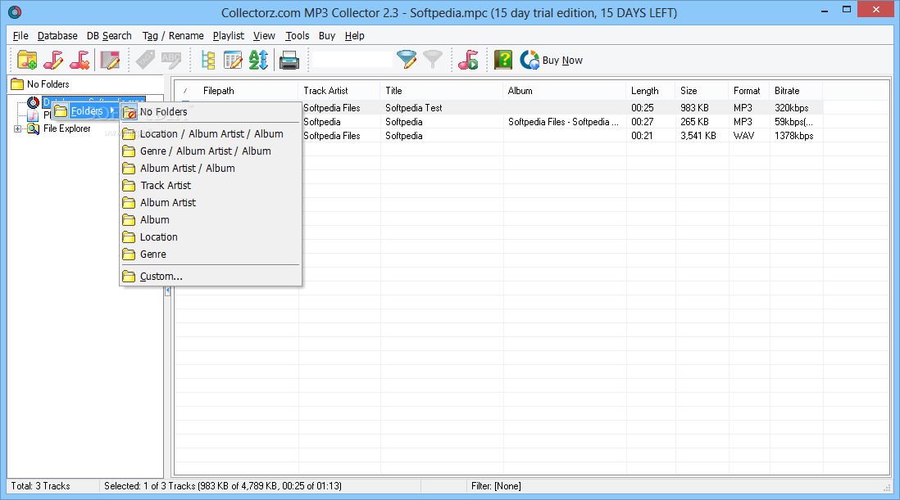Screen dimensions: 900x500
Task: Click the A-Z sort order icon
Action: click(x=258, y=60)
